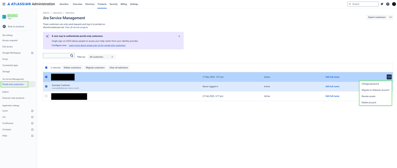Screen dimensions: 397x168
Task: Click Edit full name for Example Customer
Action: [333, 86]
